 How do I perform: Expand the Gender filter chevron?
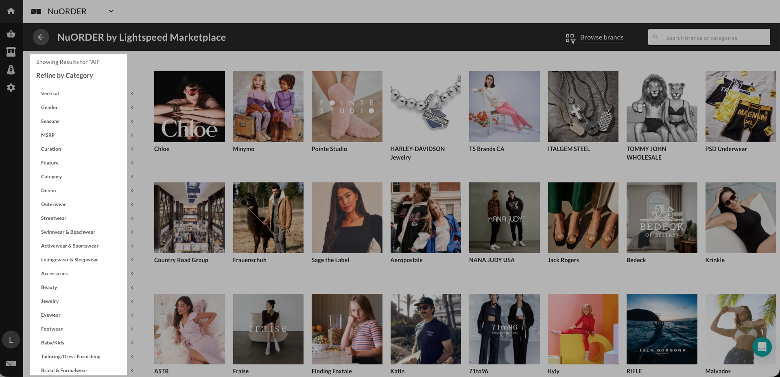pos(132,107)
